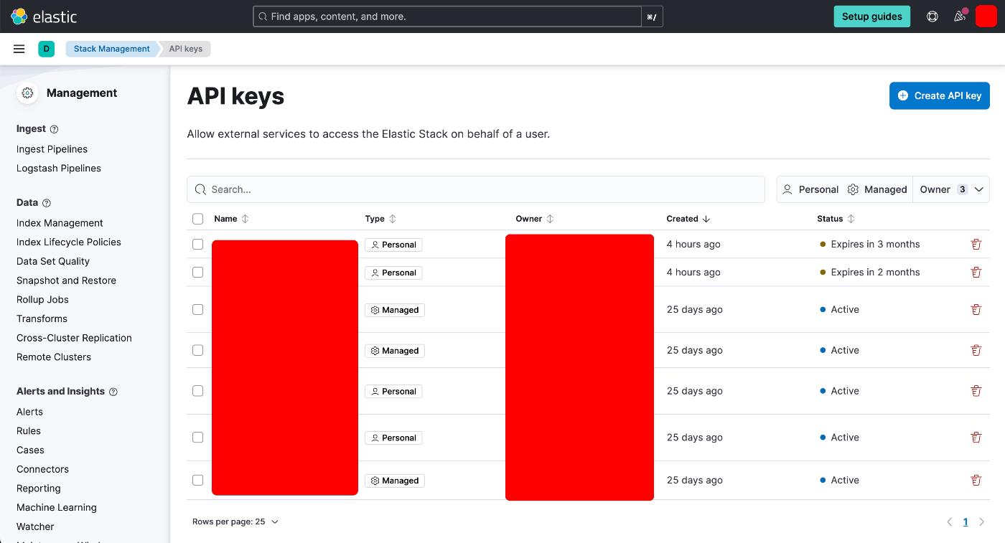Sort table by Type column
The image size is (1005, 543).
point(380,219)
